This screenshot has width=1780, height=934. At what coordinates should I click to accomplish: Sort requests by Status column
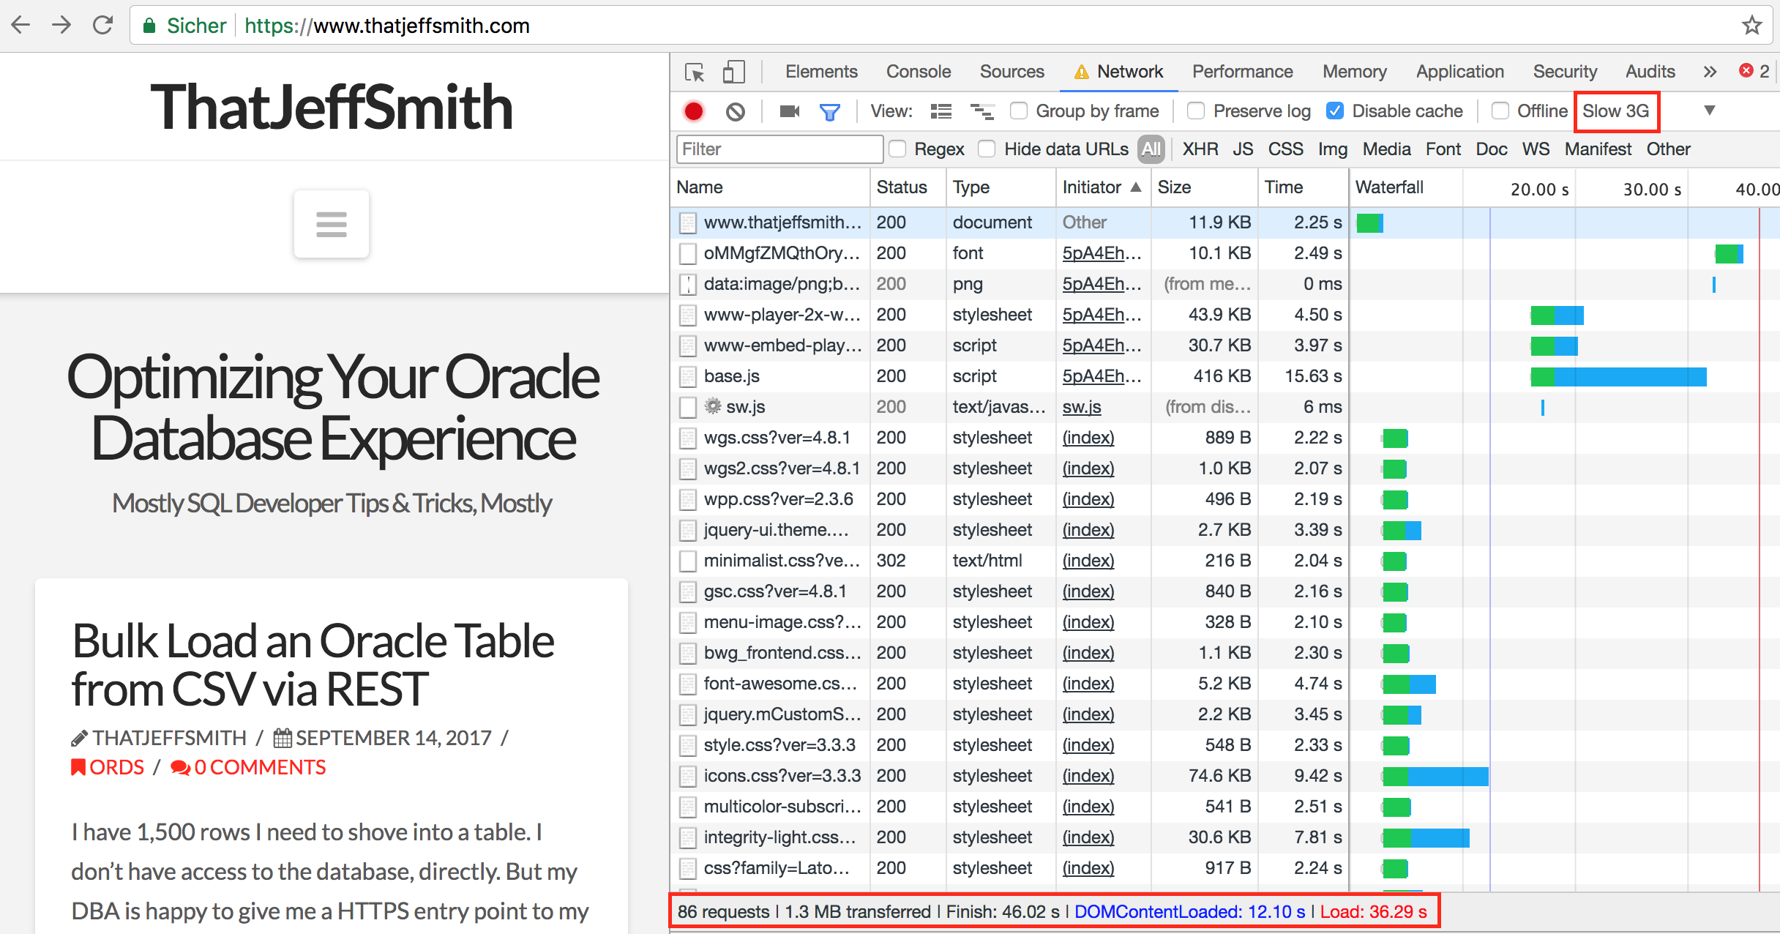click(908, 187)
